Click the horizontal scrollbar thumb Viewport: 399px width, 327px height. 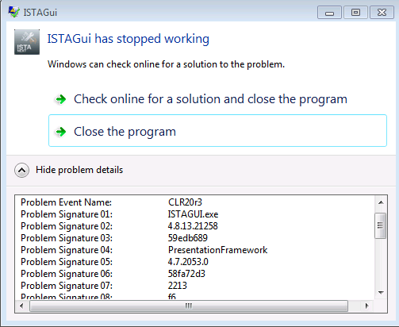coord(189,306)
